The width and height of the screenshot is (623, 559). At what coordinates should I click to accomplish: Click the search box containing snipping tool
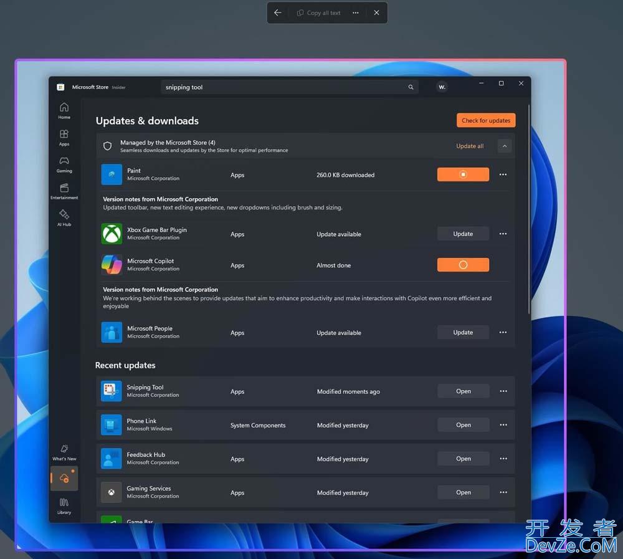pyautogui.click(x=289, y=87)
